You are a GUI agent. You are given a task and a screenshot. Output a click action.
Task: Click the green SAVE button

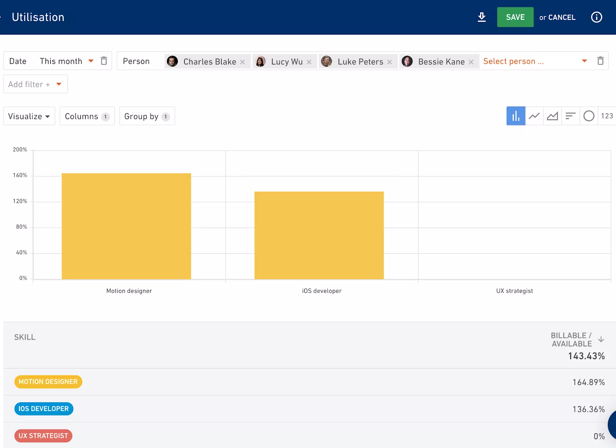coord(515,17)
